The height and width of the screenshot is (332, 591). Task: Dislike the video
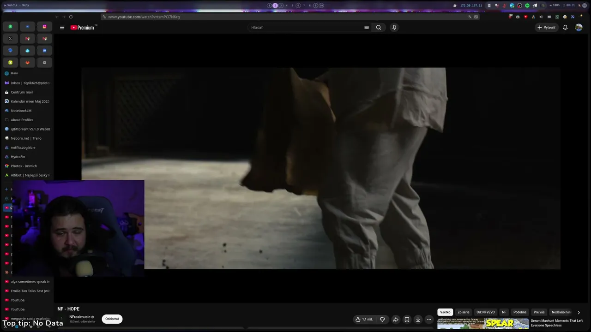[382, 320]
